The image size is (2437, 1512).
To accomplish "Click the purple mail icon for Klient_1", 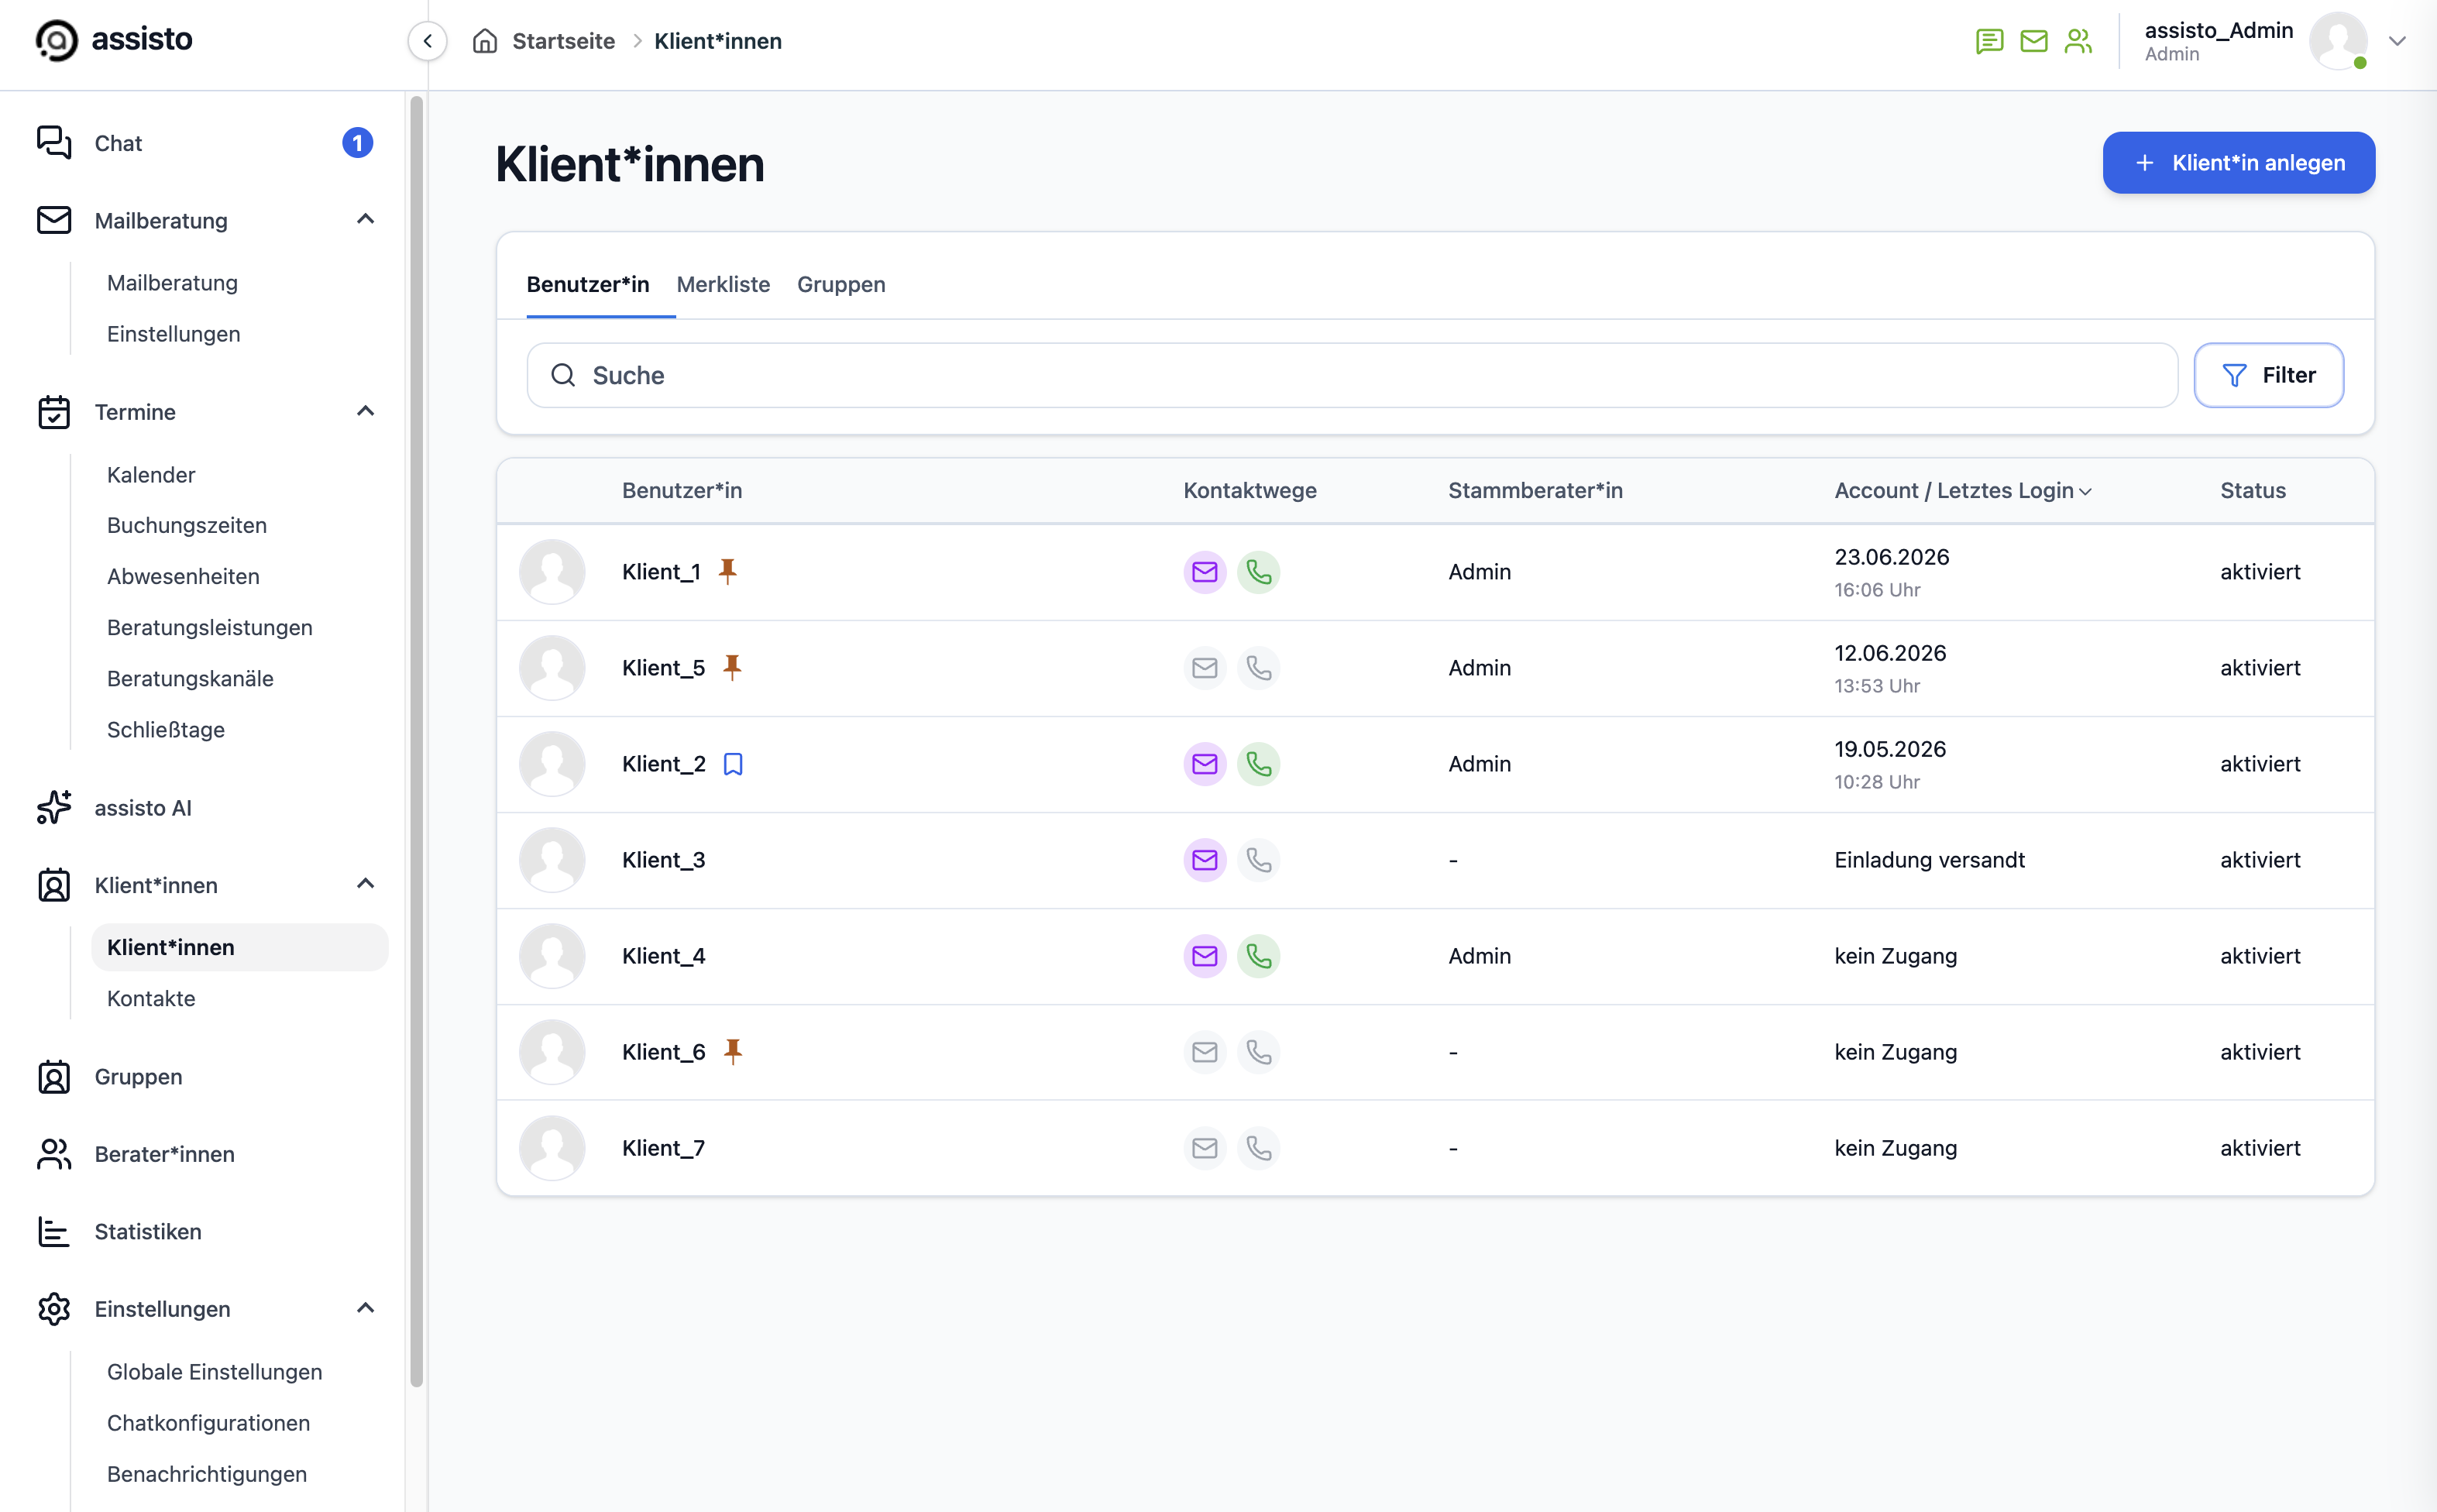I will point(1204,572).
